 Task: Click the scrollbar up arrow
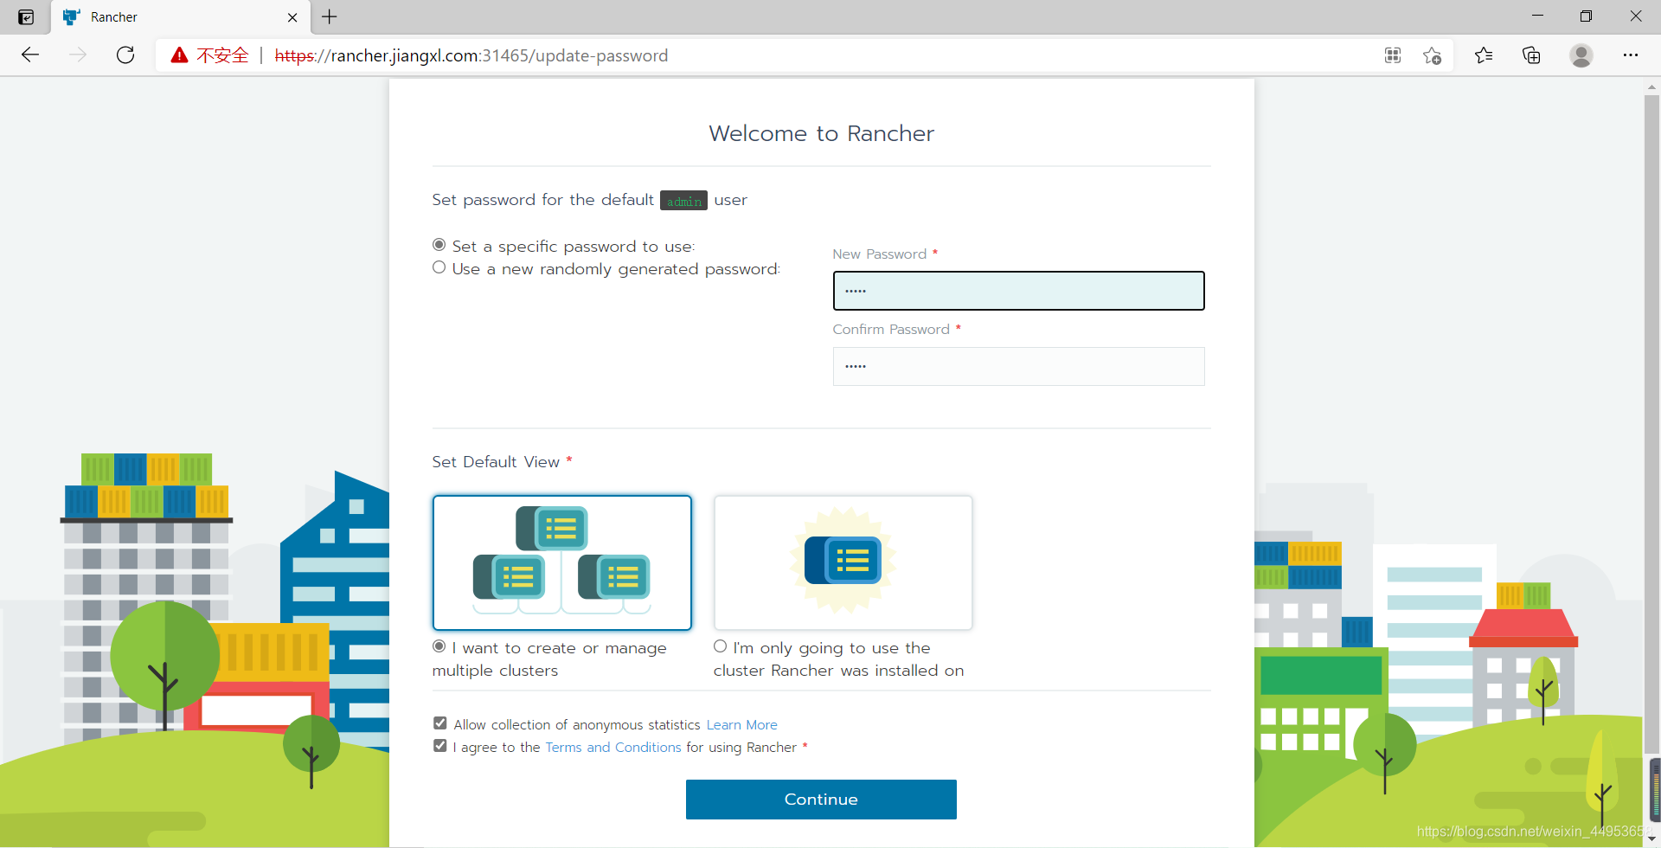tap(1652, 87)
